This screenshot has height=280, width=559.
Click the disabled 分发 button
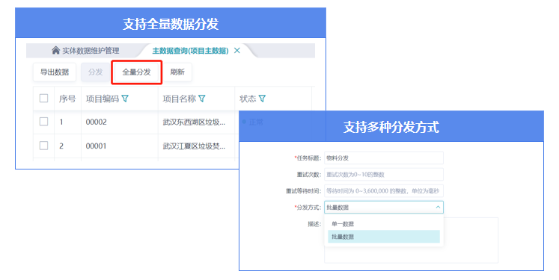point(95,72)
